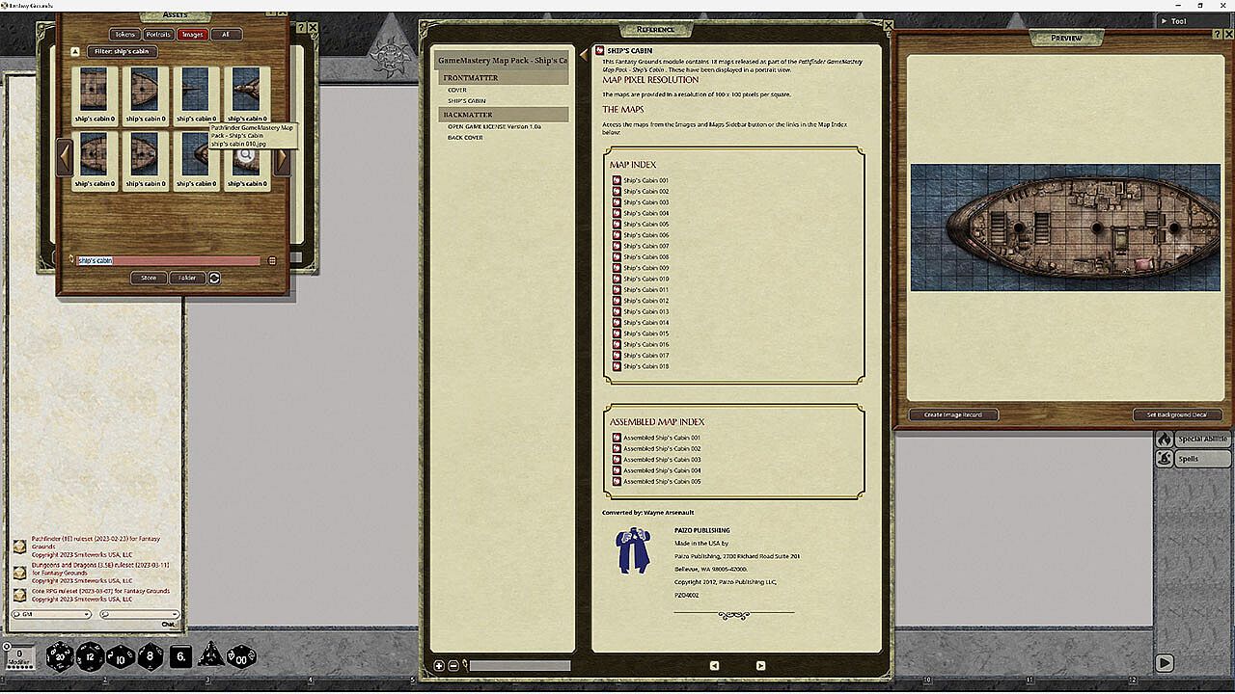Open the "Ship's Cabin 010" map link text
Viewport: 1235px width, 694px height.
coord(646,279)
